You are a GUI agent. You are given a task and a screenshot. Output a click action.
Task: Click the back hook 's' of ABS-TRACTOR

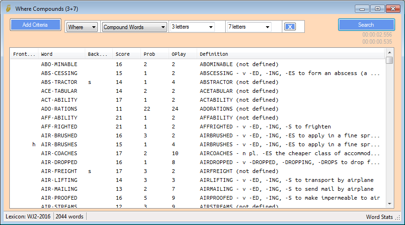tap(89, 82)
